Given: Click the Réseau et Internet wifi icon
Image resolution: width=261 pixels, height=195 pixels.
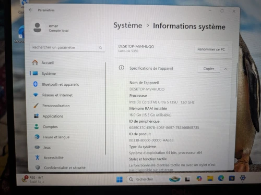Looking at the screenshot, I should (x=35, y=95).
